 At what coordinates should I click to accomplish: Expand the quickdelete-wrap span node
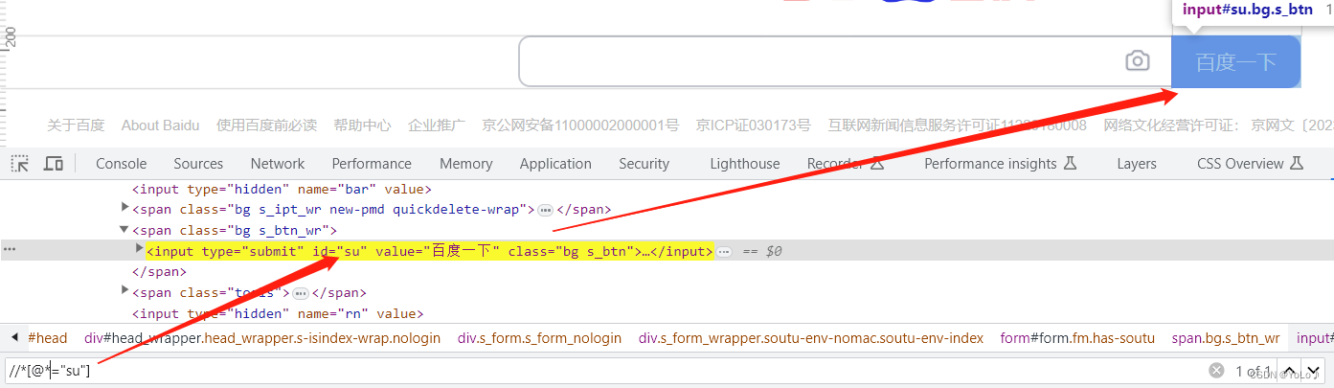pyautogui.click(x=124, y=208)
